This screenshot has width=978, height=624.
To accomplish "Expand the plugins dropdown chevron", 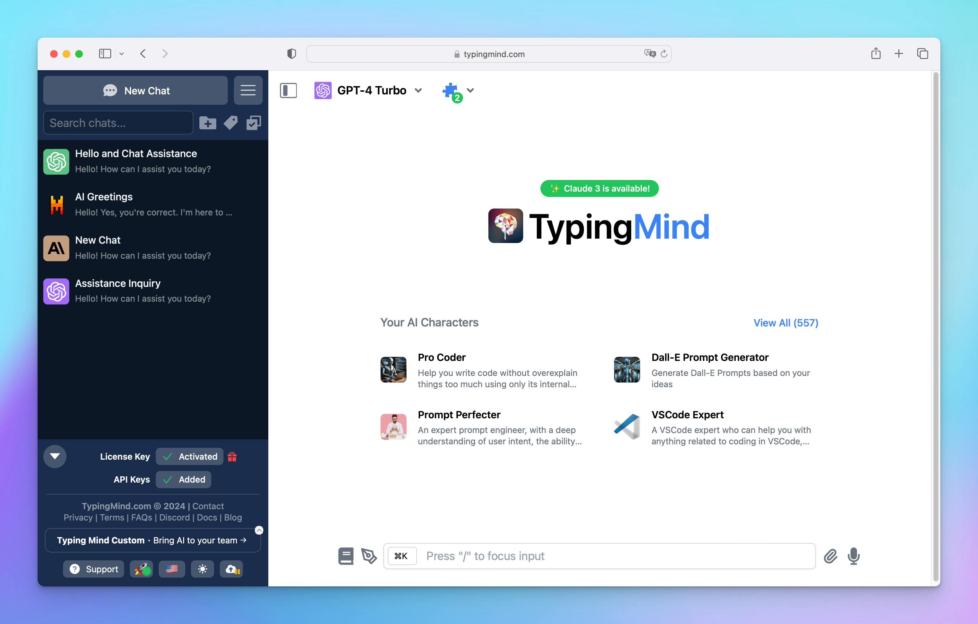I will coord(470,91).
